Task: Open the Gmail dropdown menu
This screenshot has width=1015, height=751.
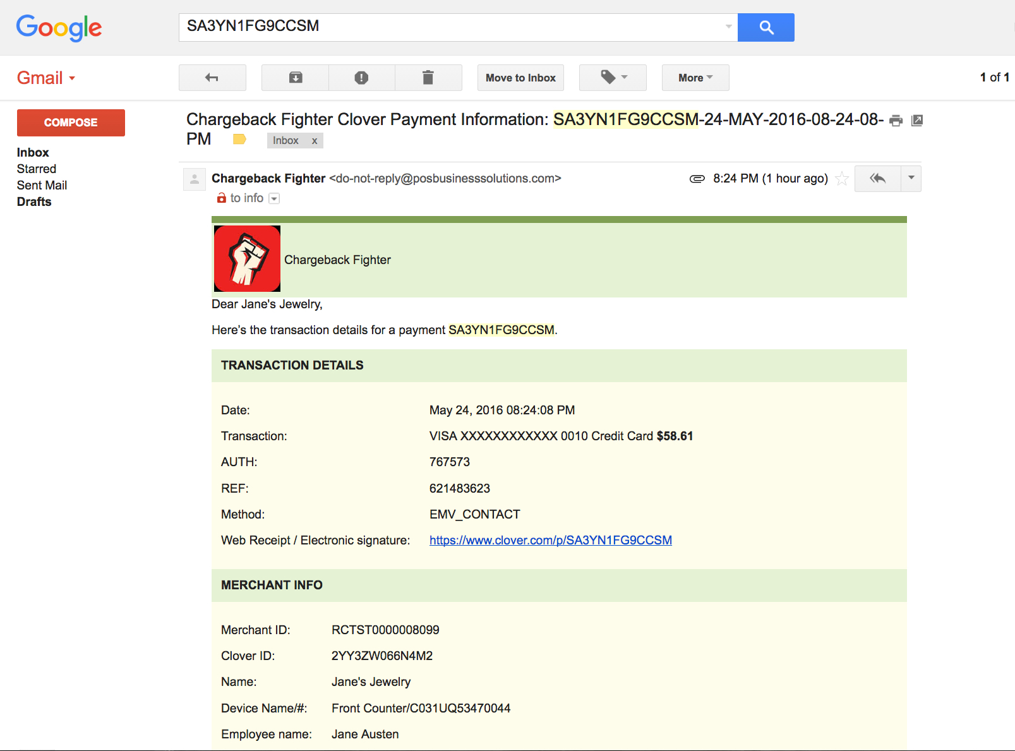Action: click(x=46, y=78)
